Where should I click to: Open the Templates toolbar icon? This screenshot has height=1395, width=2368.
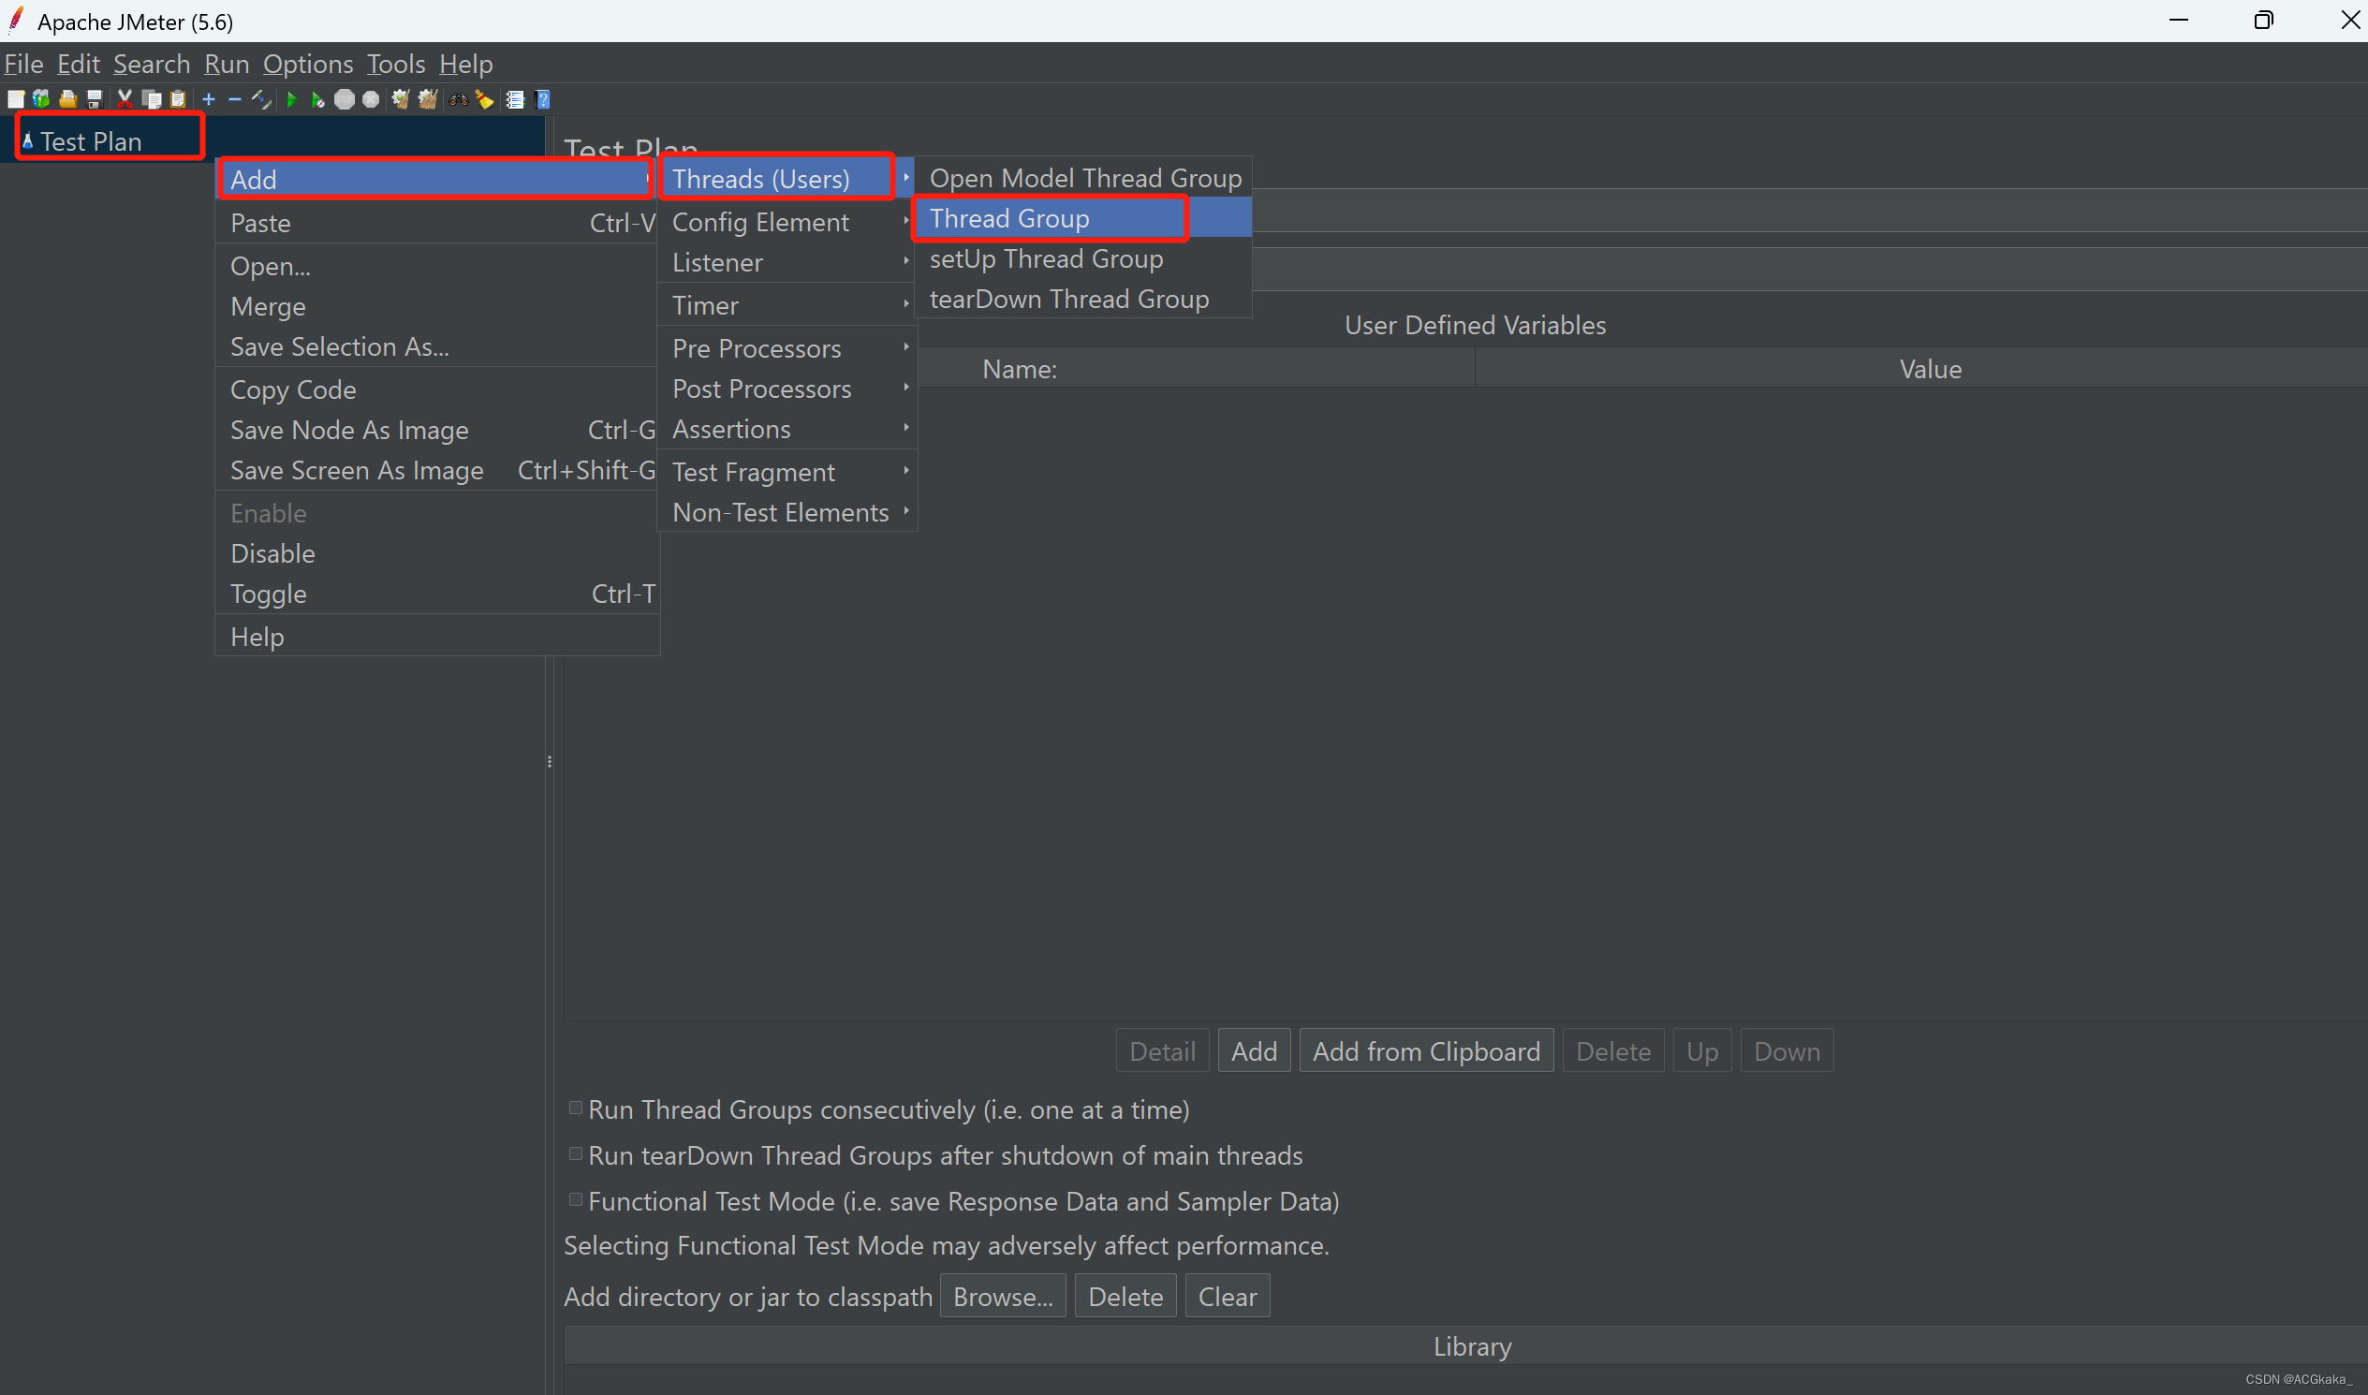[x=41, y=99]
